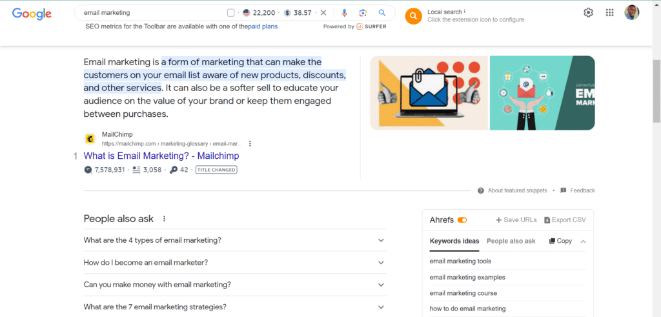Click Save URLs in Ahrefs panel

click(x=516, y=220)
